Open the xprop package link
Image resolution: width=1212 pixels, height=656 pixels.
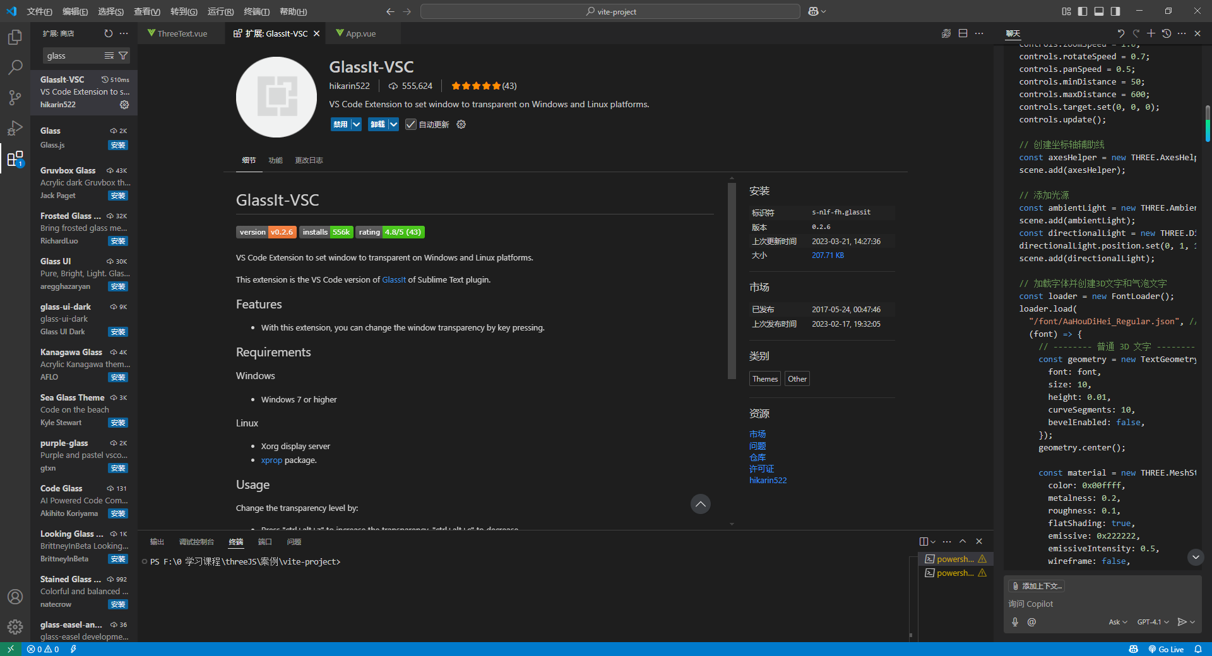pos(271,460)
